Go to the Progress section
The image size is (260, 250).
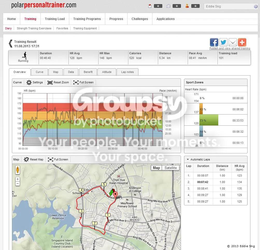click(x=116, y=19)
